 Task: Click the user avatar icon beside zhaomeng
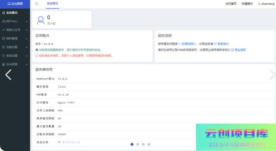[x=259, y=4]
